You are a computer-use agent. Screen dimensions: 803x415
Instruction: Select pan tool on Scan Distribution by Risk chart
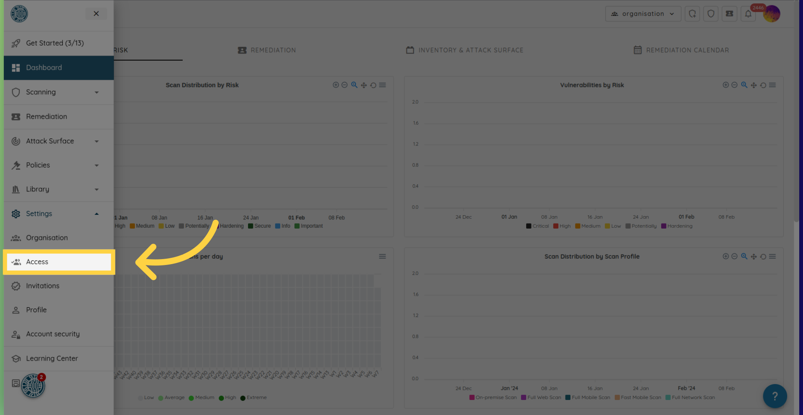pos(364,85)
